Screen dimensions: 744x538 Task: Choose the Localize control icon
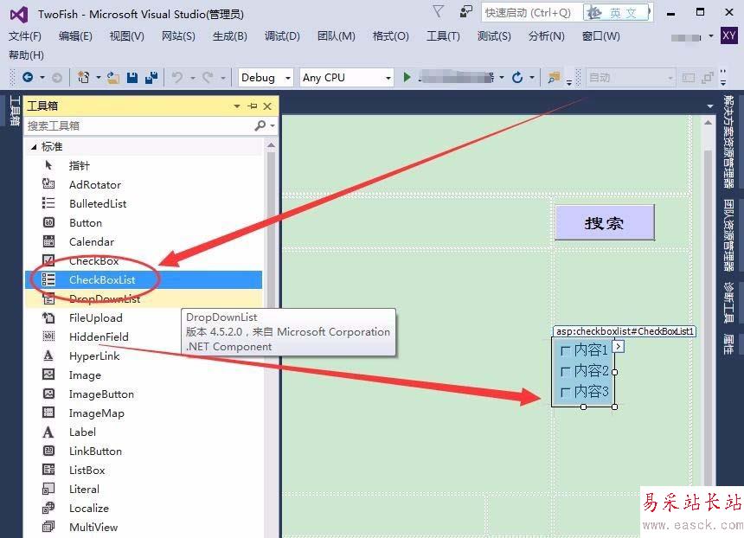(48, 508)
